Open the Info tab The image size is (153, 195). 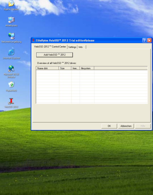point(82,47)
